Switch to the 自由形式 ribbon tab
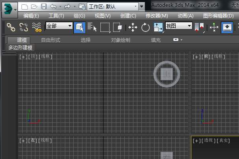Image resolution: width=239 pixels, height=159 pixels. (51, 40)
